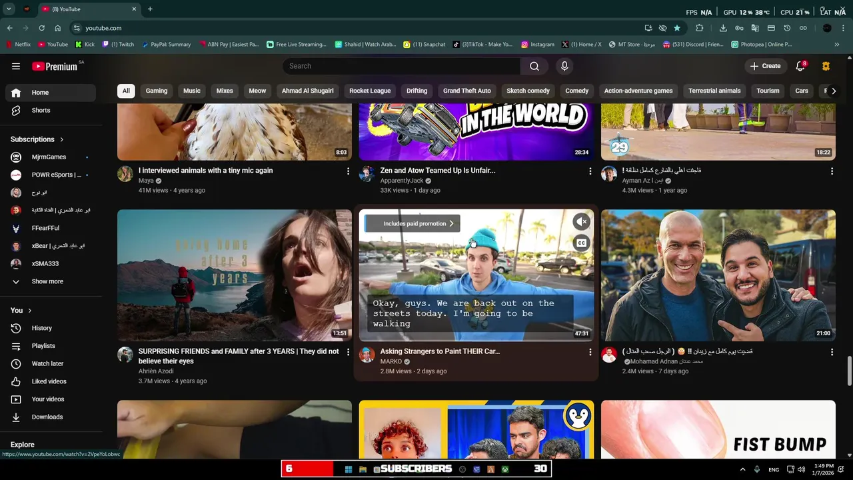Open the Maya channel avatar
Screen dimensions: 853x480
click(125, 174)
